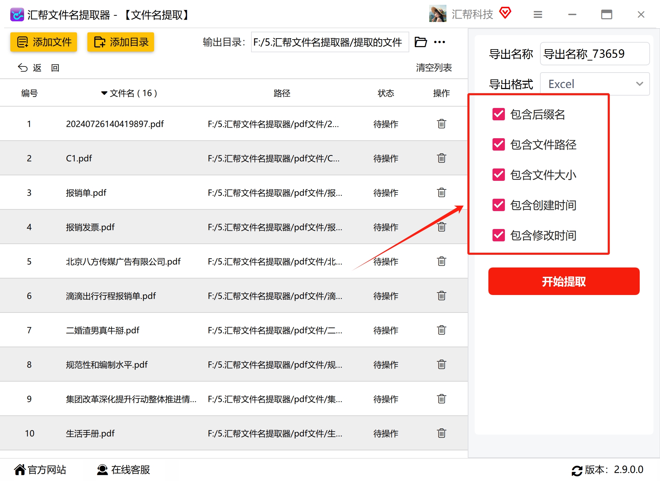Click the 添加目录 button
This screenshot has height=481, width=660.
pos(121,42)
